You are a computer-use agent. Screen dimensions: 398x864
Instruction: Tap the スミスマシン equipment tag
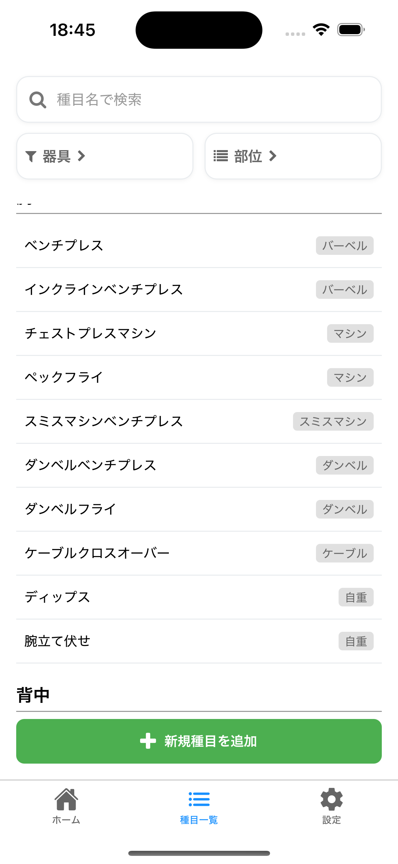333,421
